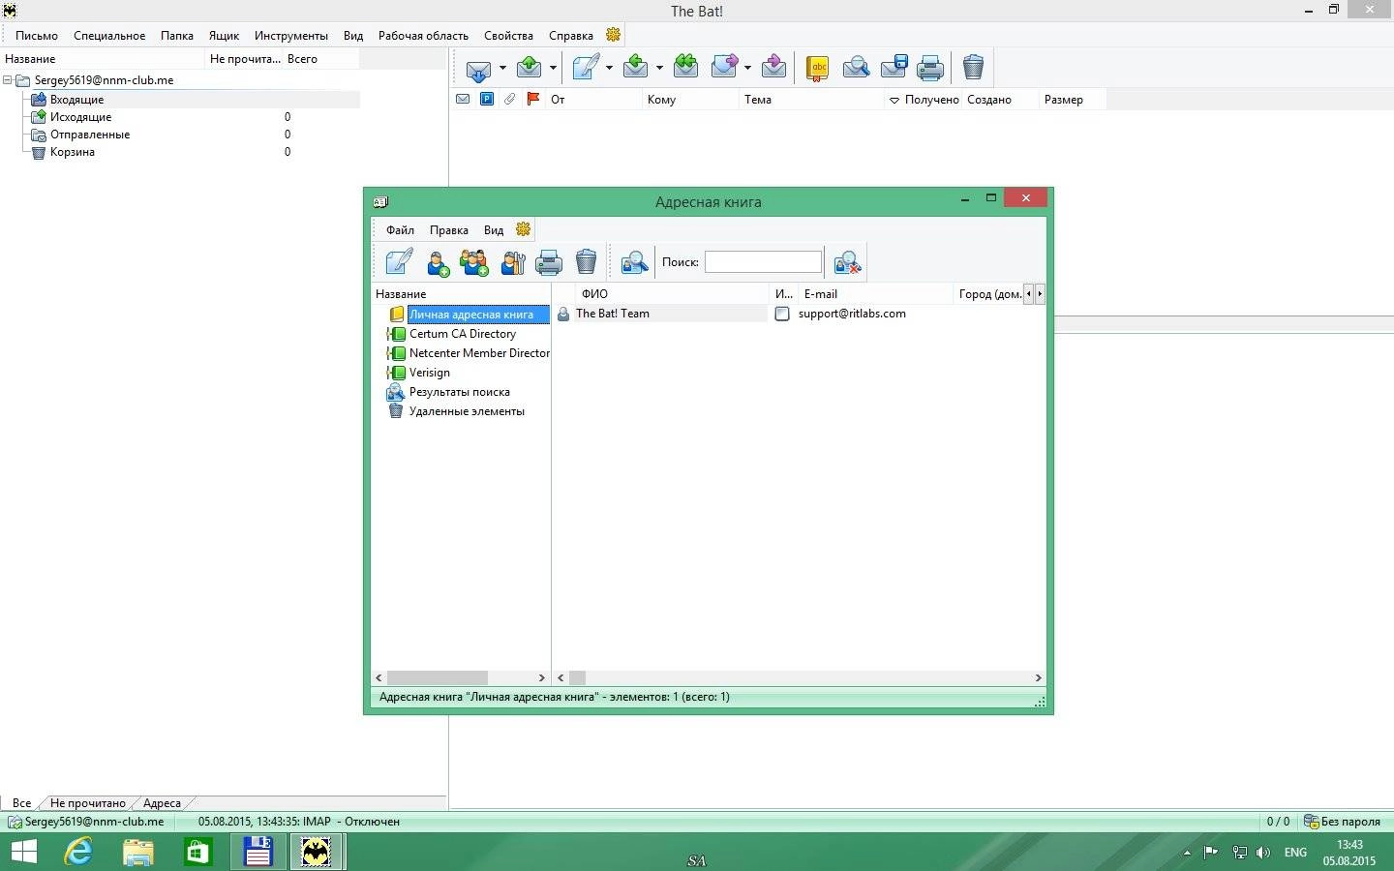
Task: Select the Корзина folder
Action: 73,152
